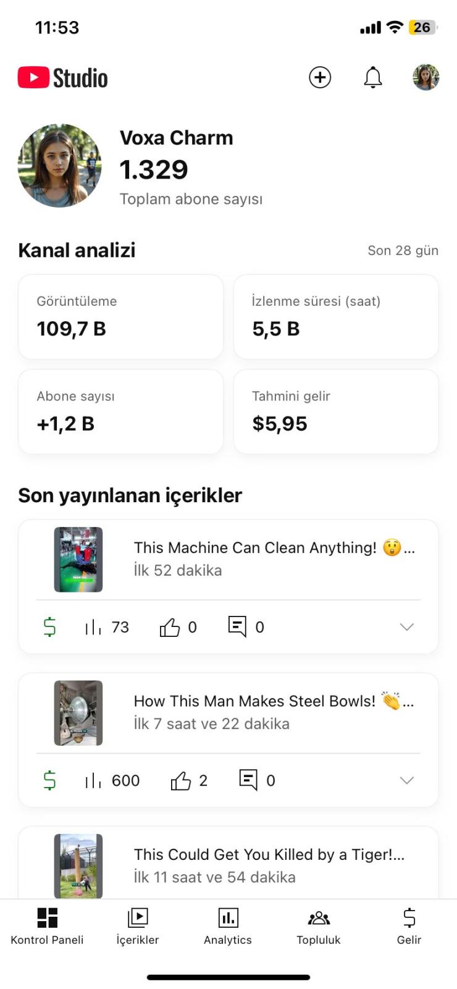Image resolution: width=457 pixels, height=989 pixels.
Task: Open the Topluluk tab
Action: click(319, 927)
